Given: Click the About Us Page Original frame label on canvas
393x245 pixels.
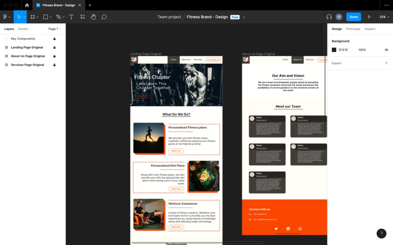Looking at the screenshot, I should (x=258, y=54).
